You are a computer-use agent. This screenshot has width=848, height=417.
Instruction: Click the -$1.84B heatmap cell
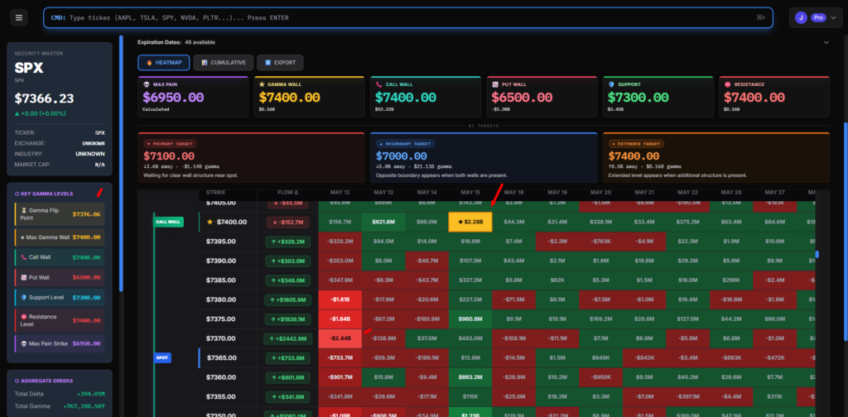340,319
